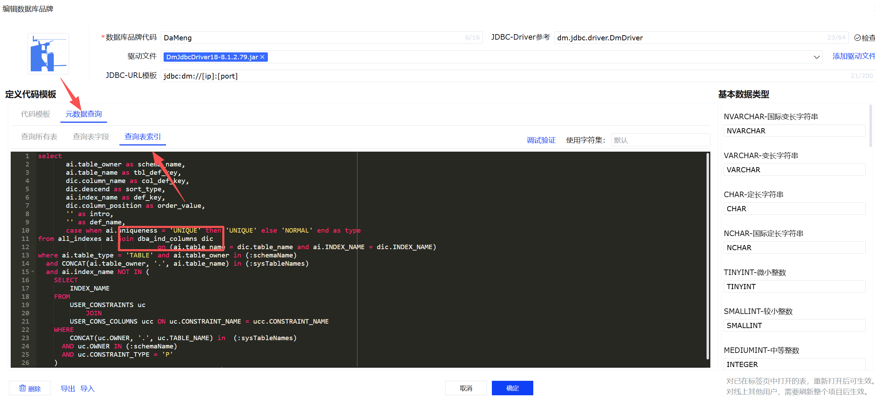Click the 导出 link

[x=68, y=389]
